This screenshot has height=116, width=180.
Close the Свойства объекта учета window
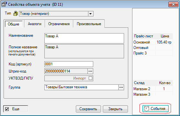pyautogui.click(x=173, y=5)
